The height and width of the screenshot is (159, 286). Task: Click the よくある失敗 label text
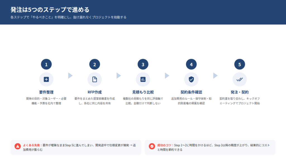click(32, 145)
